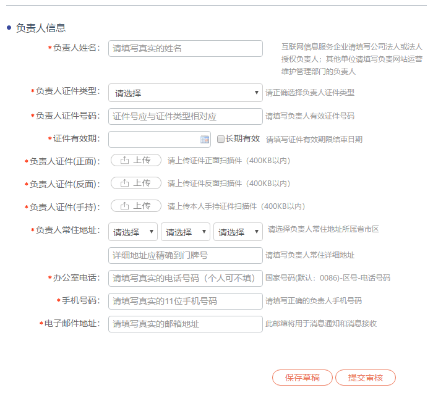Open the calendar picker for 证件有效期
This screenshot has width=433, height=393.
tap(205, 139)
